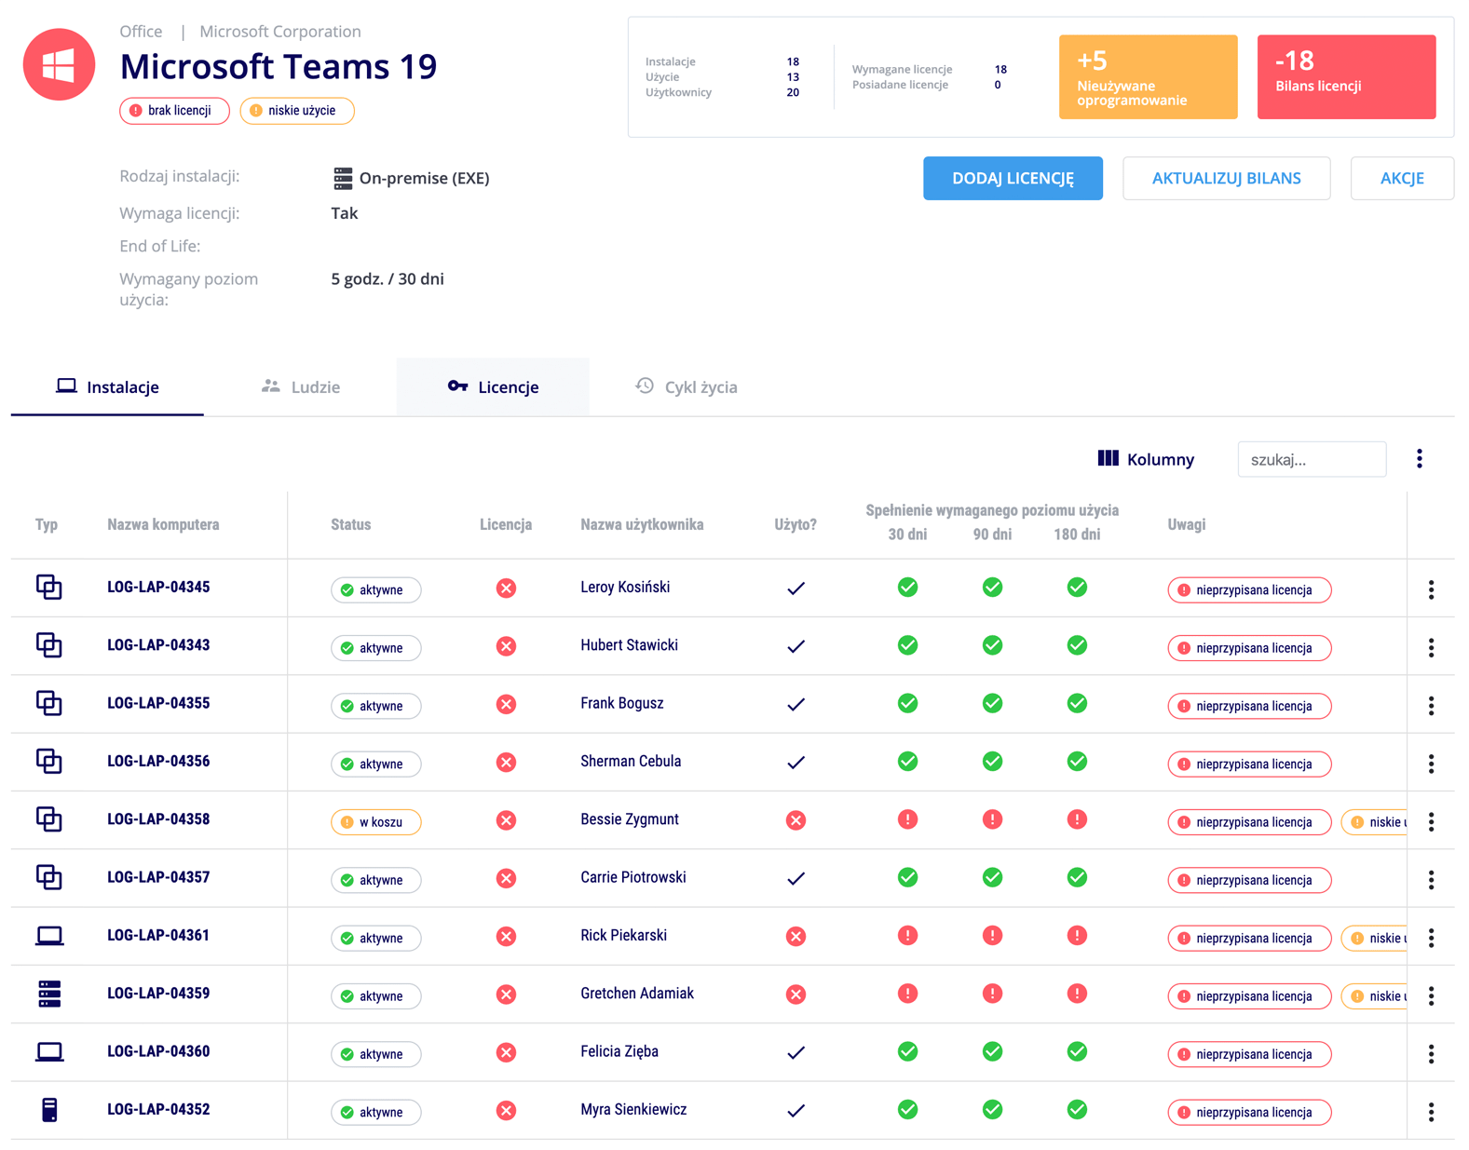Click the Aktualizuj bilans button
Screen dimensions: 1469x1150
(1226, 178)
